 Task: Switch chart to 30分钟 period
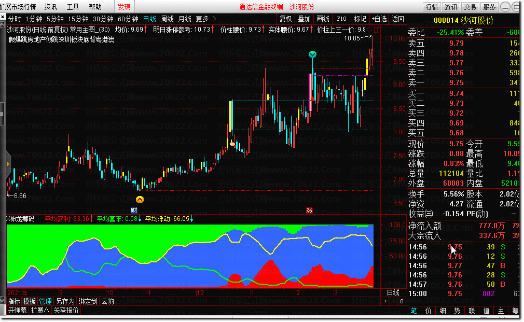[x=103, y=19]
